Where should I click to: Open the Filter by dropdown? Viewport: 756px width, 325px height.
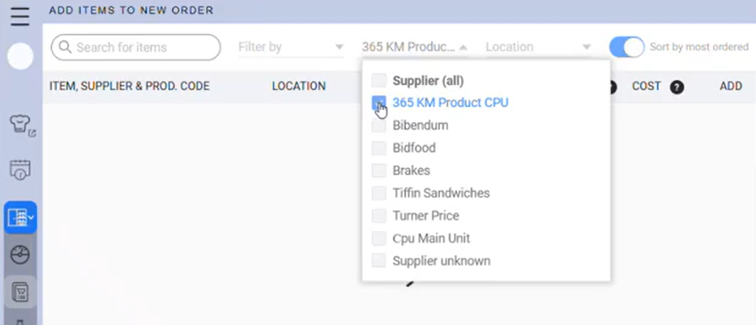[x=291, y=47]
